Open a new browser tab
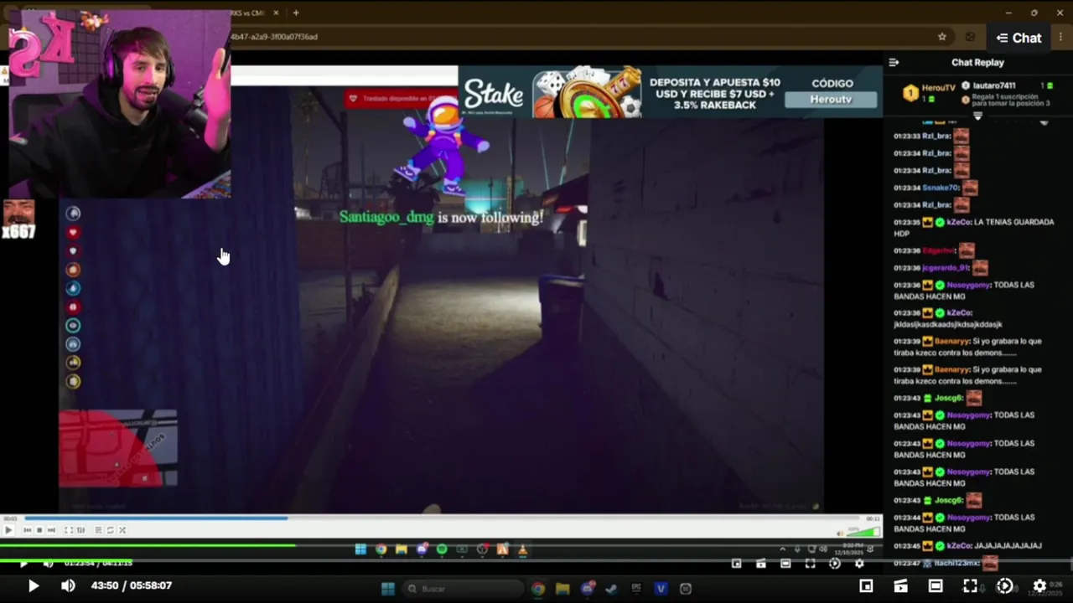 [x=296, y=13]
